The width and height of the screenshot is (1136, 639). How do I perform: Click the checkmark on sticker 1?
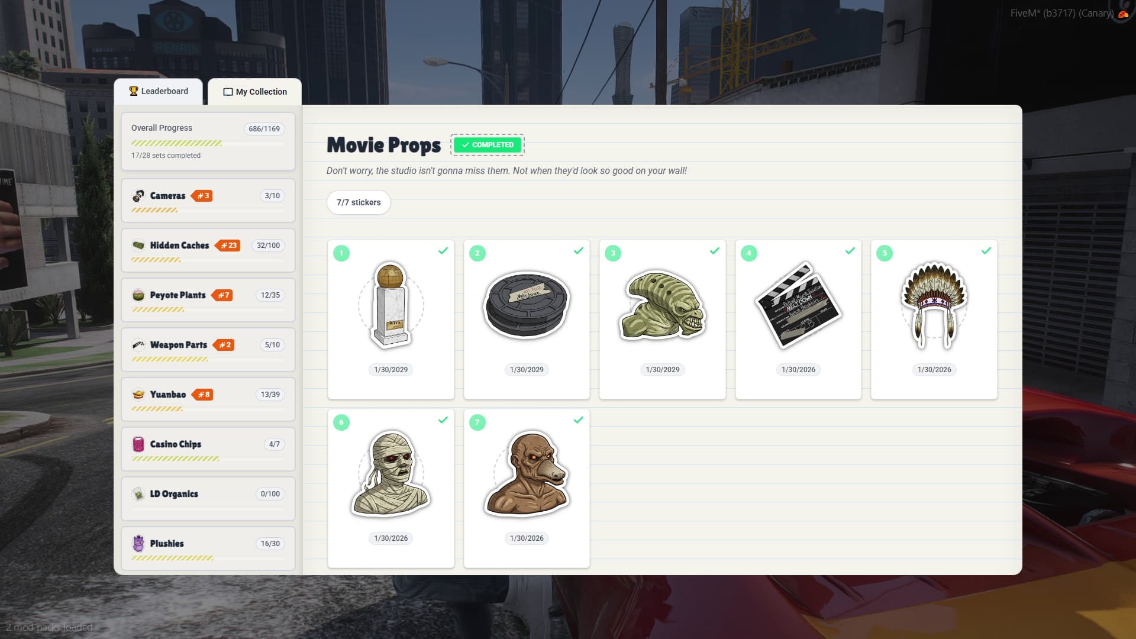[x=443, y=251]
